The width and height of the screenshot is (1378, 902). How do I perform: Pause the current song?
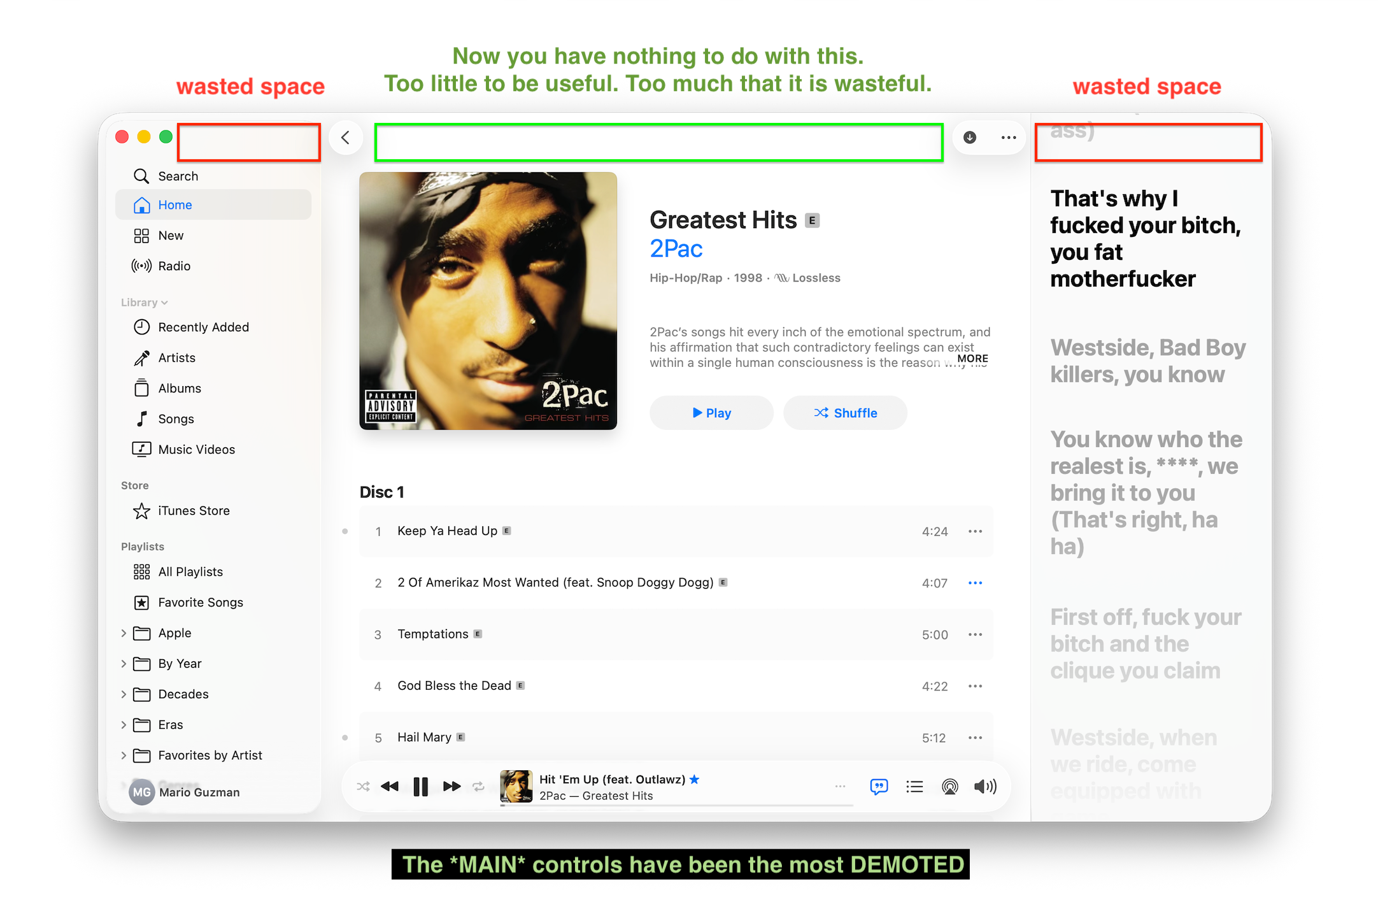tap(421, 787)
